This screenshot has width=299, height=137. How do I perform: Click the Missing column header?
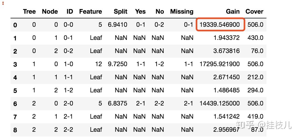(182, 12)
